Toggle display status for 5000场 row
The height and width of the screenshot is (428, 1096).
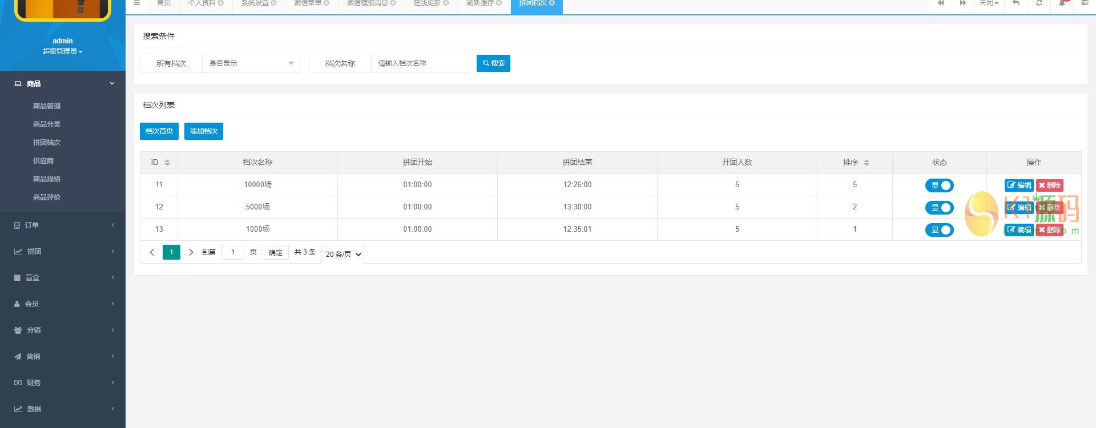pos(939,208)
